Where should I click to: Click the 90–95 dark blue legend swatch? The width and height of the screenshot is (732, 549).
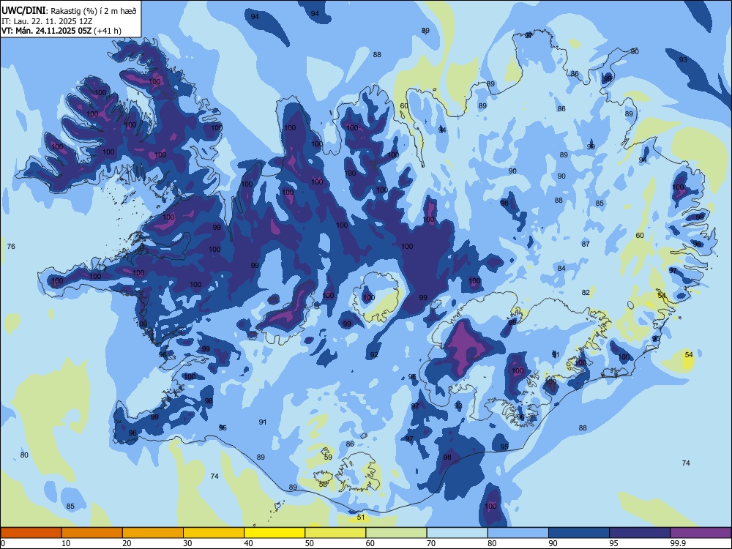point(579,533)
